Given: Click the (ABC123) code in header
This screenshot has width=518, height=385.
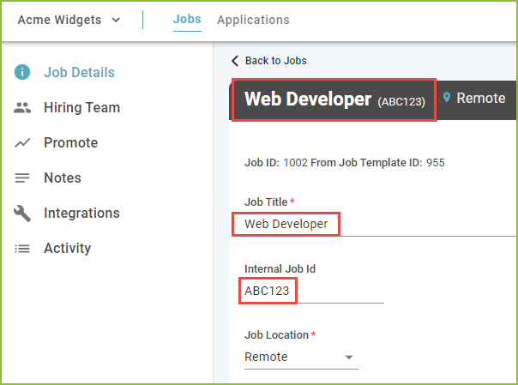Looking at the screenshot, I should coord(401,102).
